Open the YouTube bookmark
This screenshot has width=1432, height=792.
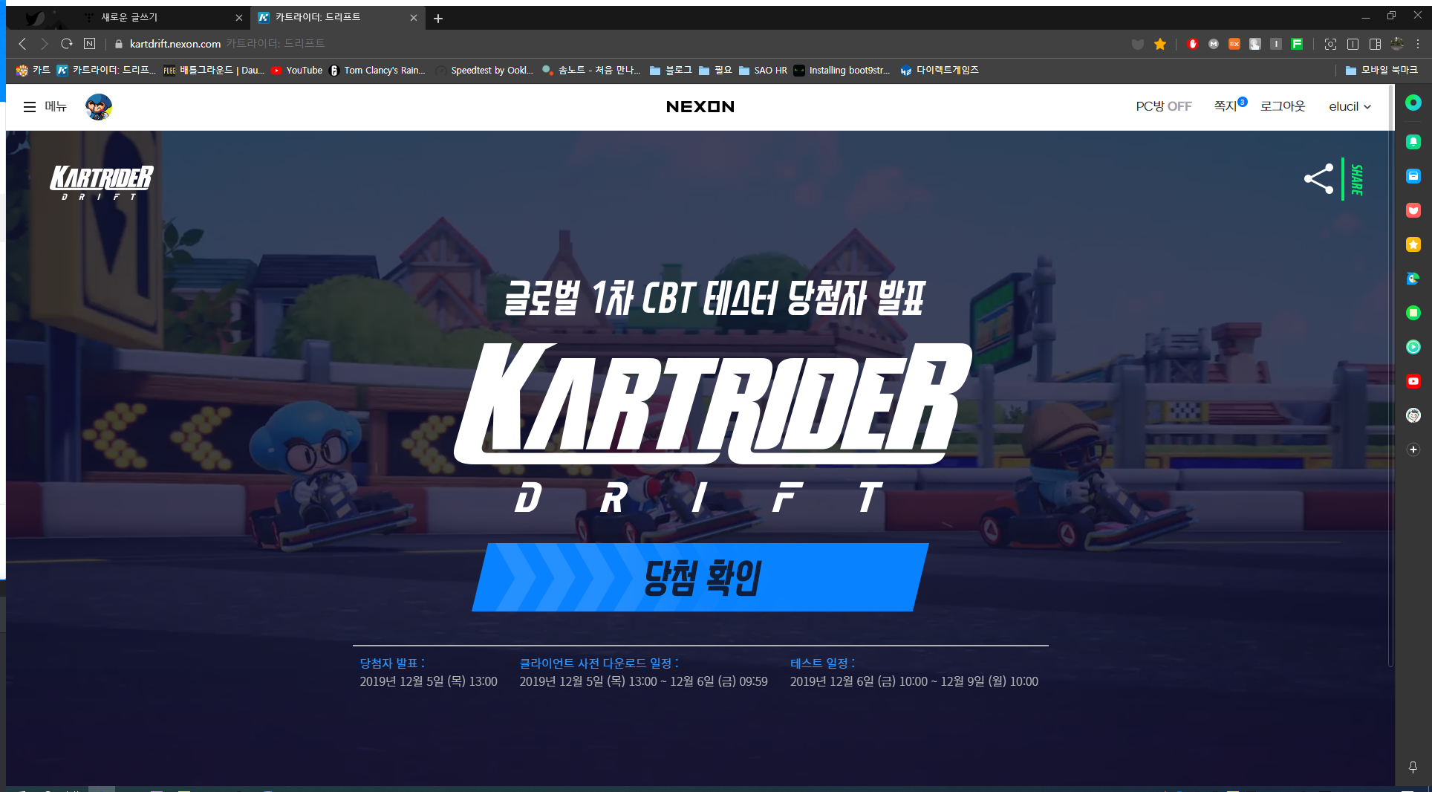coord(296,70)
